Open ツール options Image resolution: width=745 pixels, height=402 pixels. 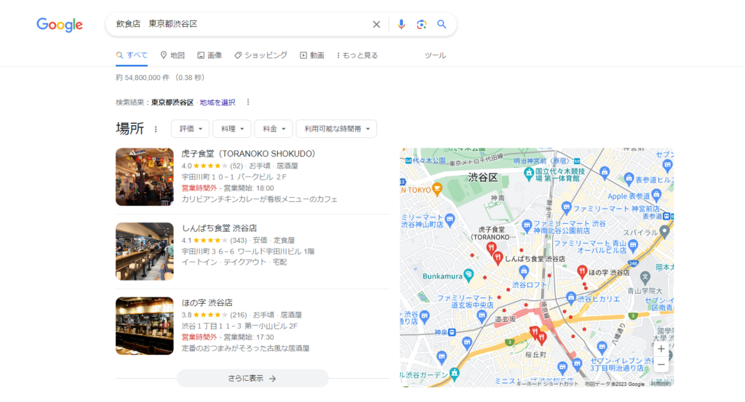(x=435, y=55)
